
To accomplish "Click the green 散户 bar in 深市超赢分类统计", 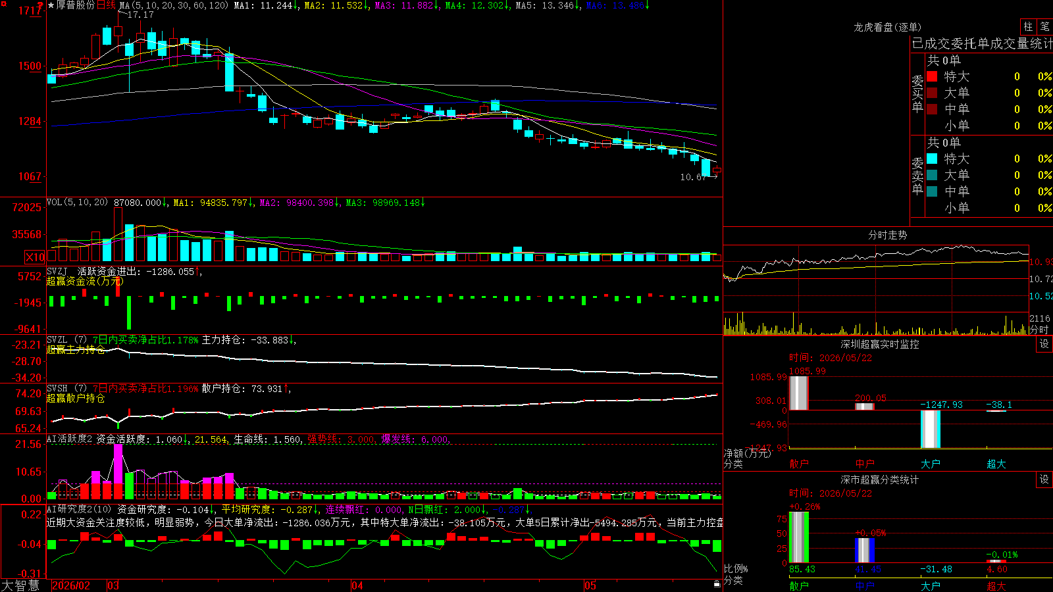I will [798, 537].
